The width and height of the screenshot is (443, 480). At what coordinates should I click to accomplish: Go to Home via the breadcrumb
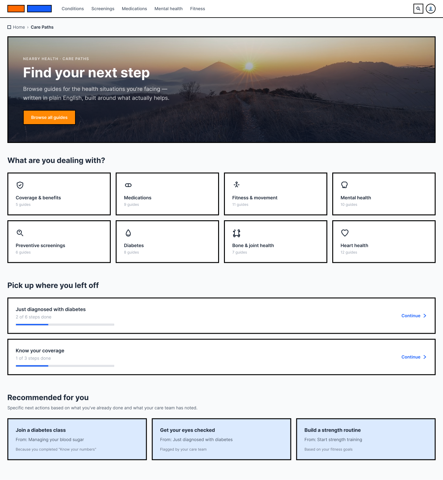click(x=19, y=27)
